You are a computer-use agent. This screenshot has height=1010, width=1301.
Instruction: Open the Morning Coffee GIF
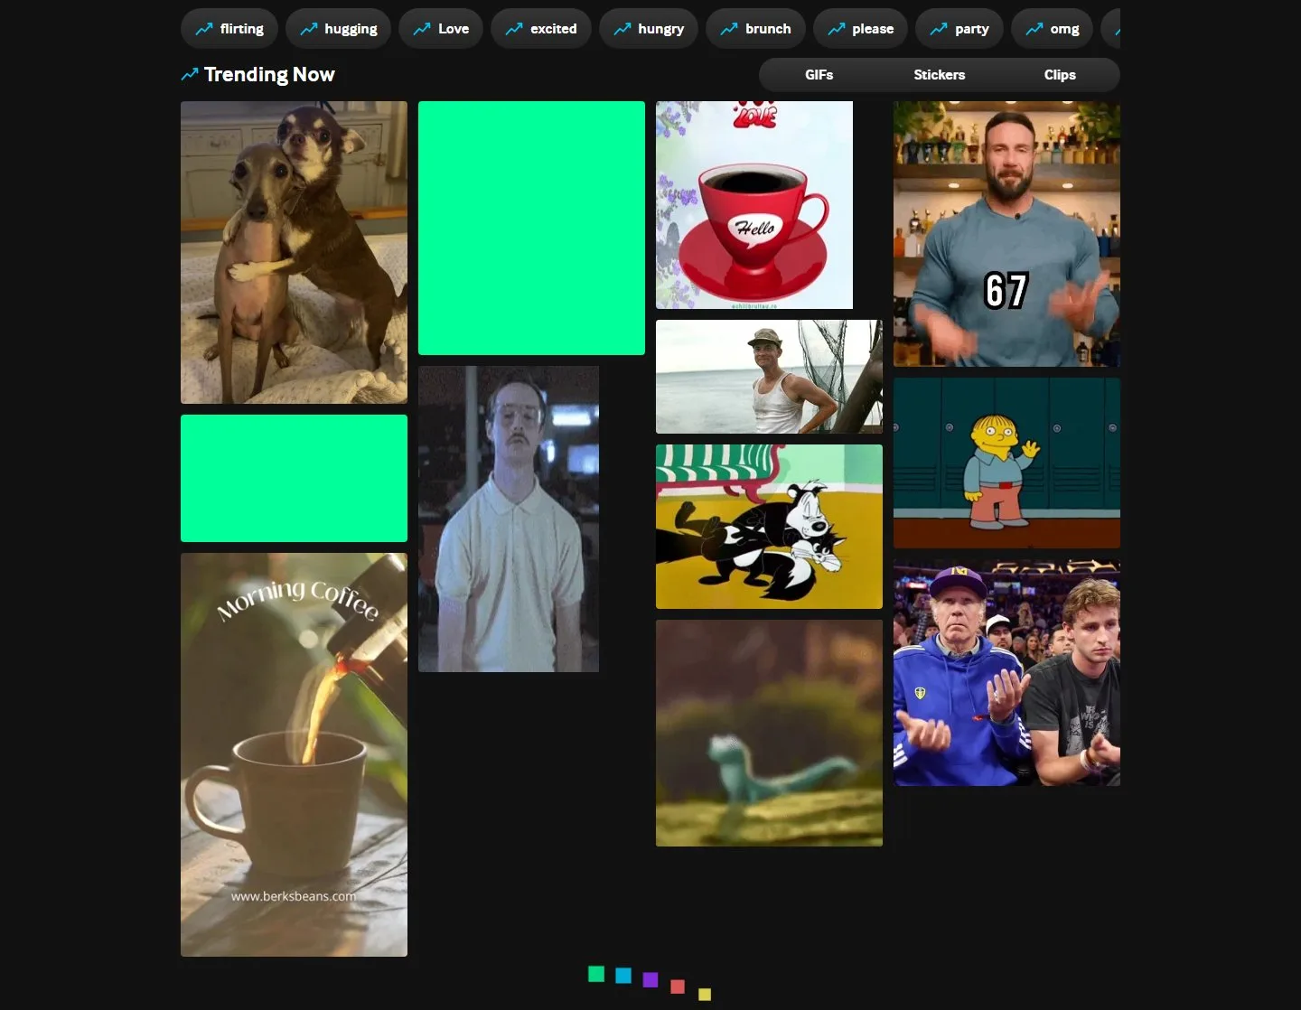pyautogui.click(x=294, y=754)
